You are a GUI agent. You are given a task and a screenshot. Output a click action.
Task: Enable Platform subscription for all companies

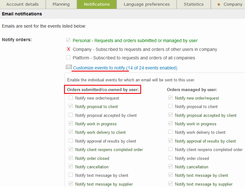tap(68, 58)
